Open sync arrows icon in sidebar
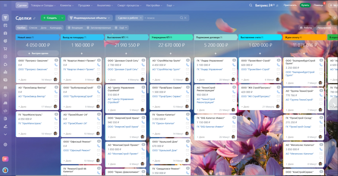This screenshot has width=338, height=176. (x=5, y=64)
